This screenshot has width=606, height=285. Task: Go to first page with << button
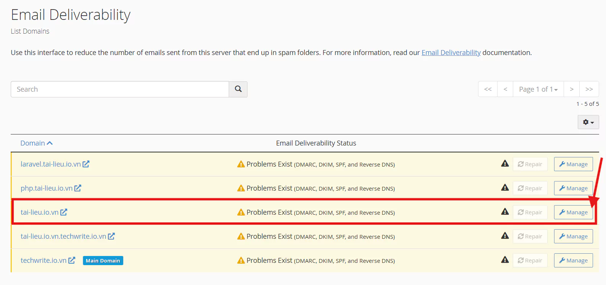(488, 89)
